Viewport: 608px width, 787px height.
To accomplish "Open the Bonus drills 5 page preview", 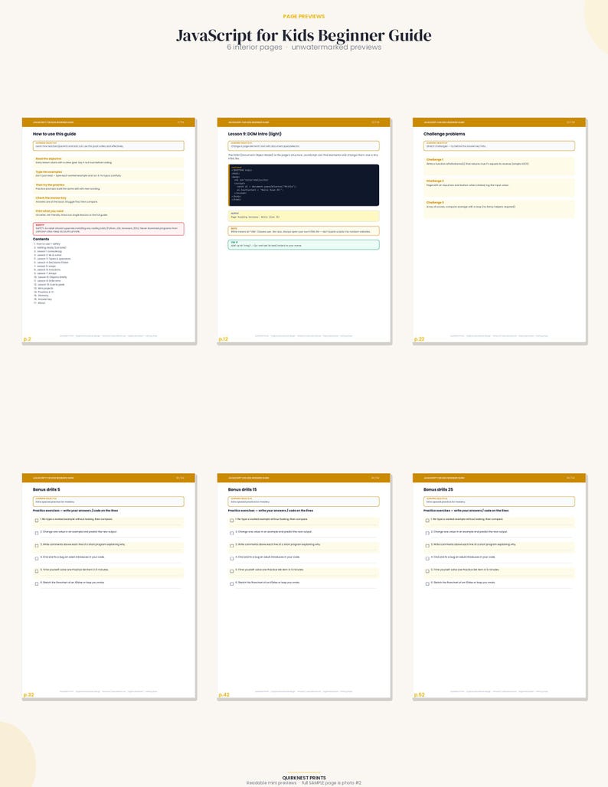I will 109,586.
